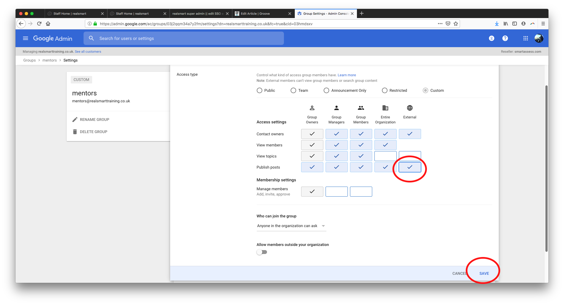Click the pencil icon next to Rename Group
This screenshot has width=564, height=305.
click(x=75, y=120)
